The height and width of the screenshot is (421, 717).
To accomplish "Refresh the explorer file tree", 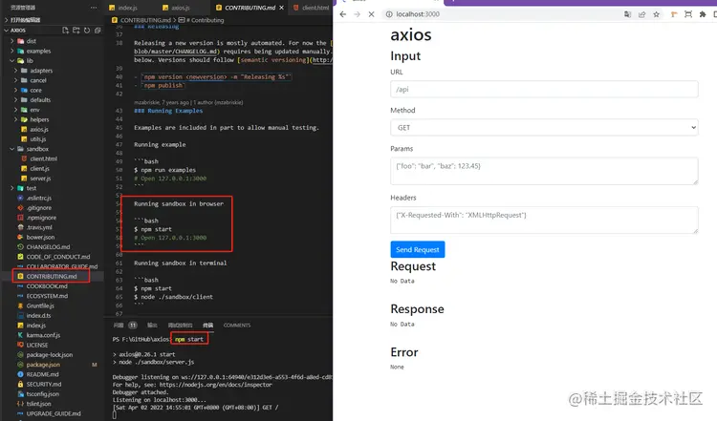I will pos(87,31).
